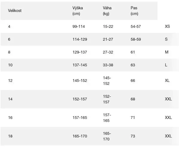Click the Velikost column header
This screenshot has height=147, width=179.
coord(15,10)
